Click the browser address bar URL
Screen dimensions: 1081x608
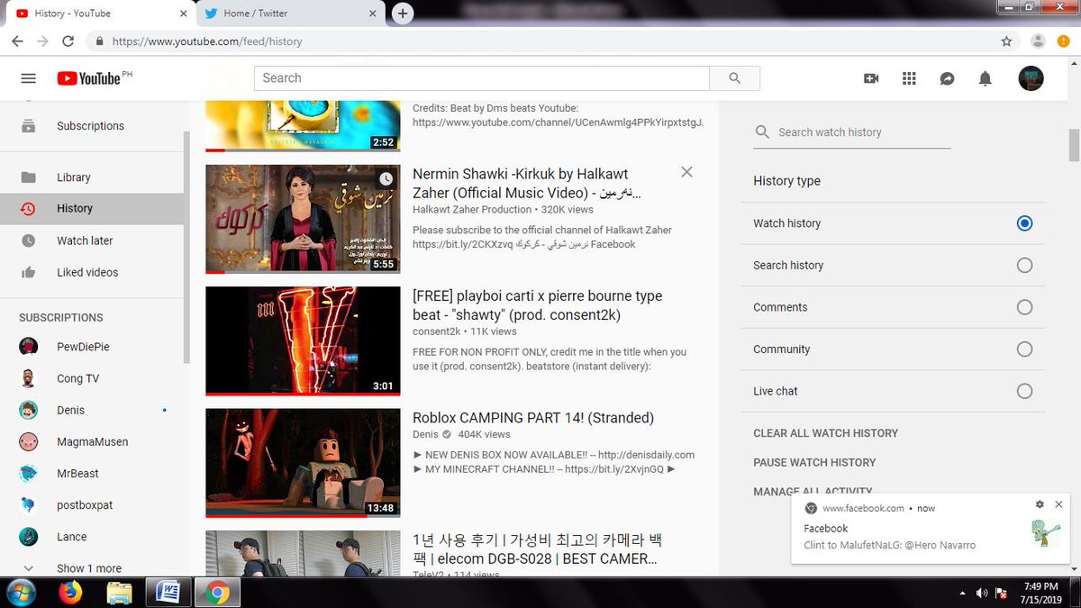click(x=207, y=41)
